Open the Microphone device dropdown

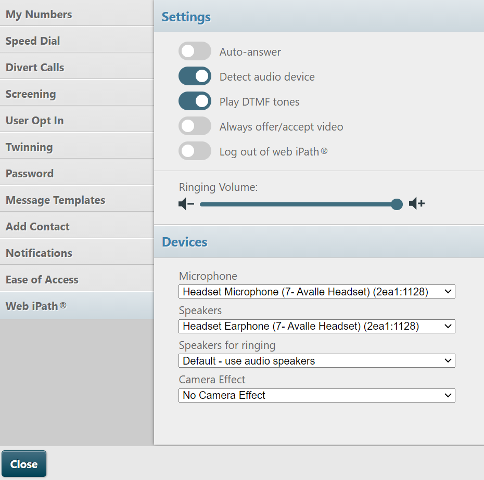click(x=317, y=292)
